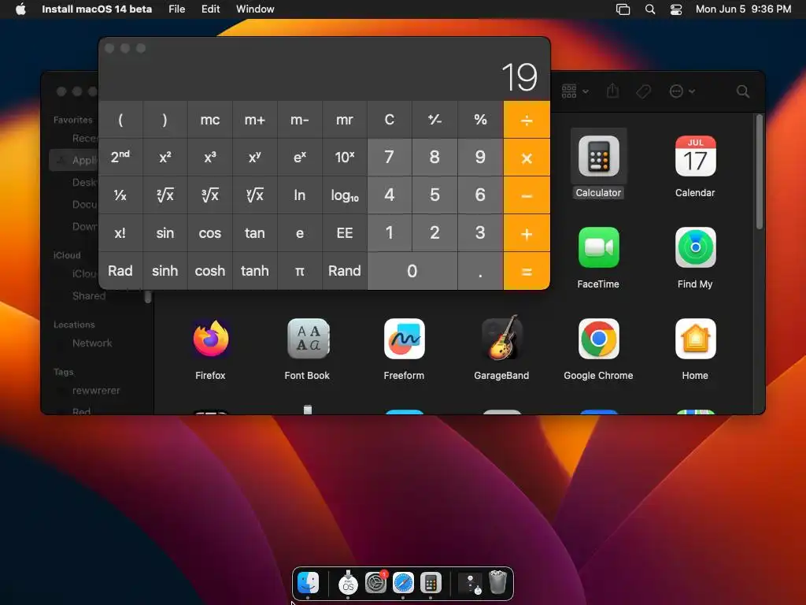Open the Window menu

(255, 9)
